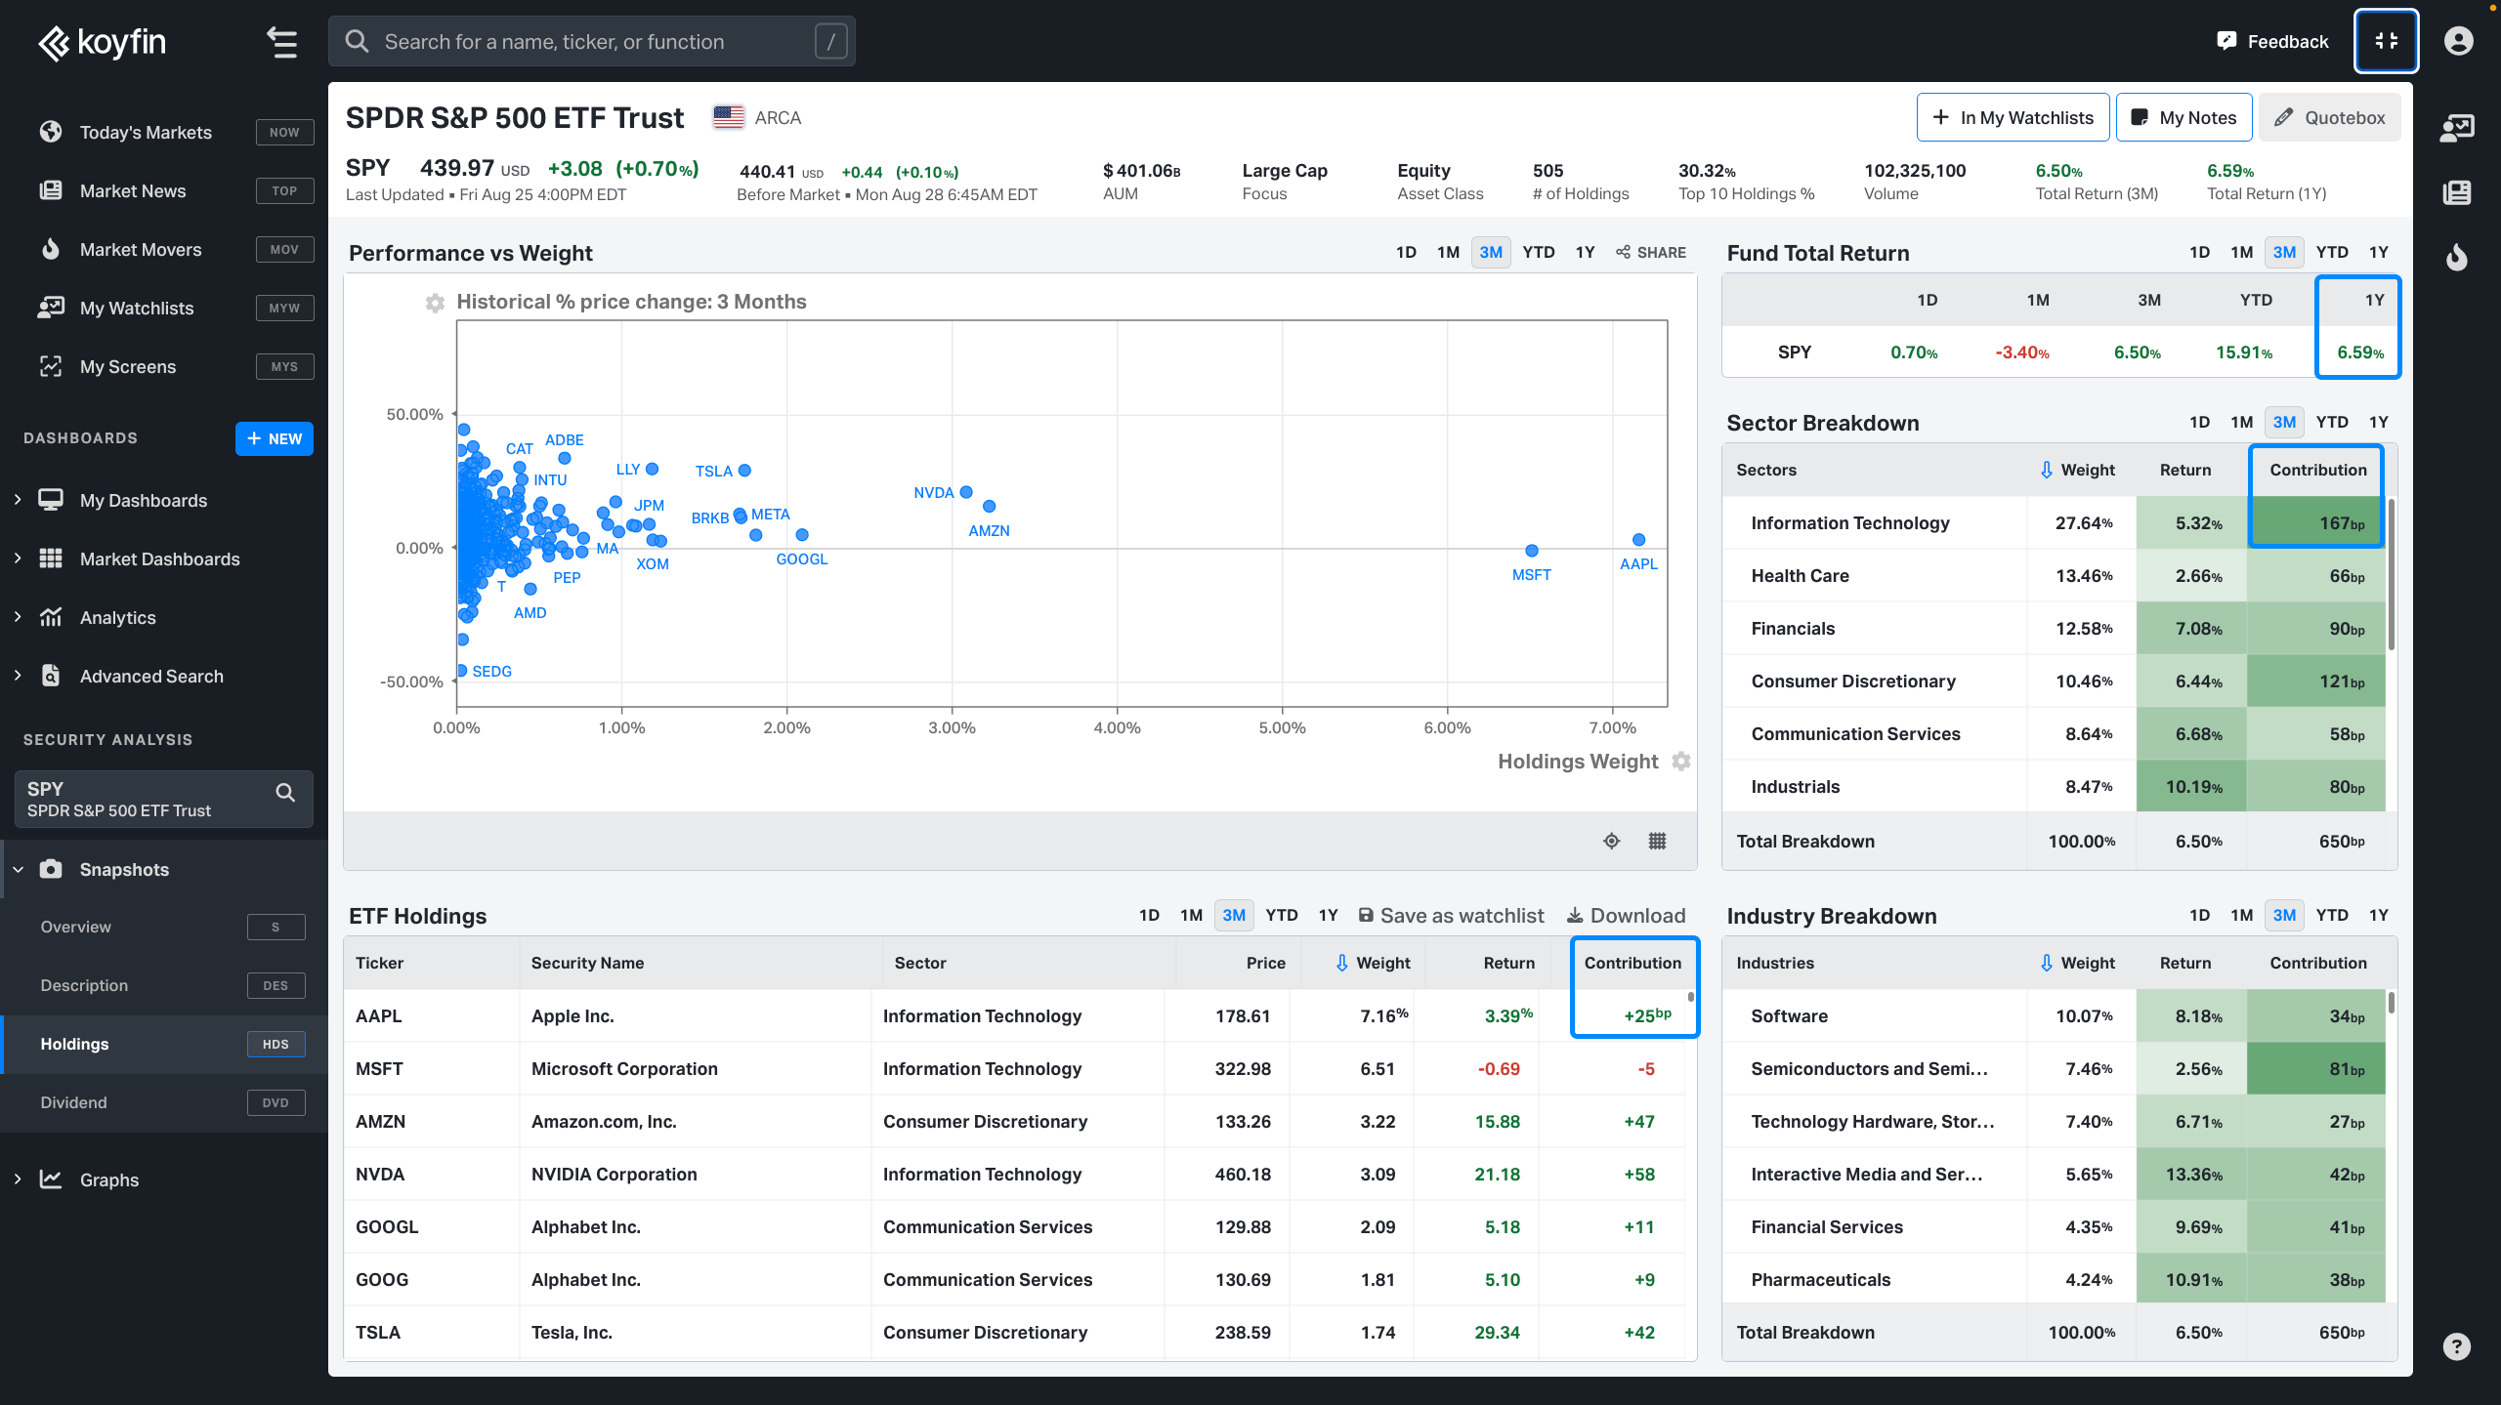The height and width of the screenshot is (1405, 2501).
Task: Click the grid view icon below scatter chart
Action: point(1657,841)
